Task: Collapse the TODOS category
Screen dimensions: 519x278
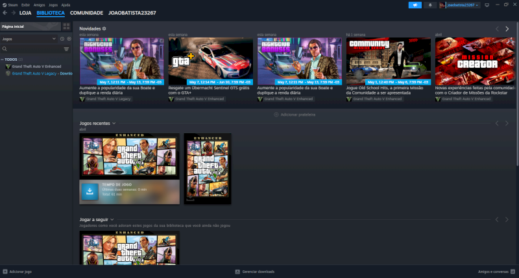Action: click(3, 59)
